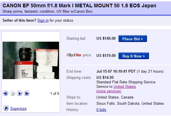This screenshot has width=171, height=116.
Task: Click the '1 of 6' image counter
Action: [55, 93]
